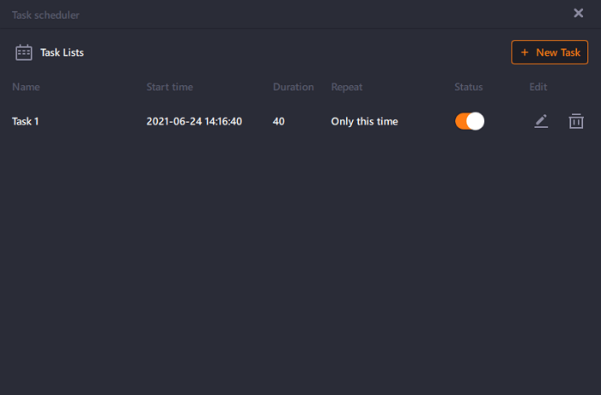Click the Only this time repeat value
Image resolution: width=601 pixels, height=395 pixels.
(365, 122)
